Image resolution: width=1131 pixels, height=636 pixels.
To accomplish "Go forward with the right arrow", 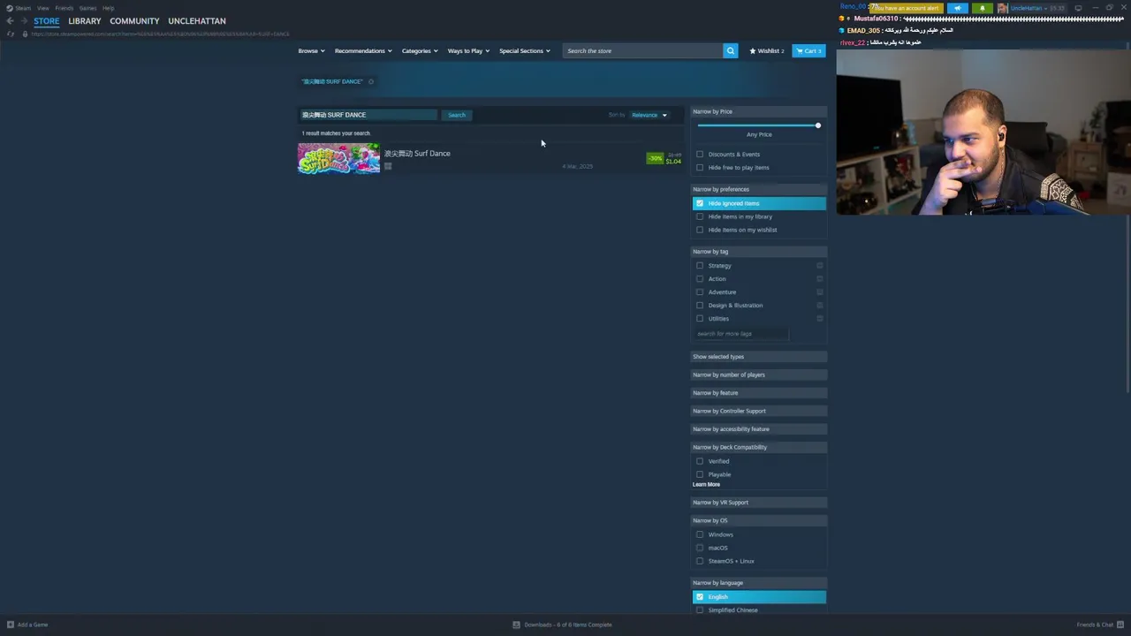I will 25,21.
